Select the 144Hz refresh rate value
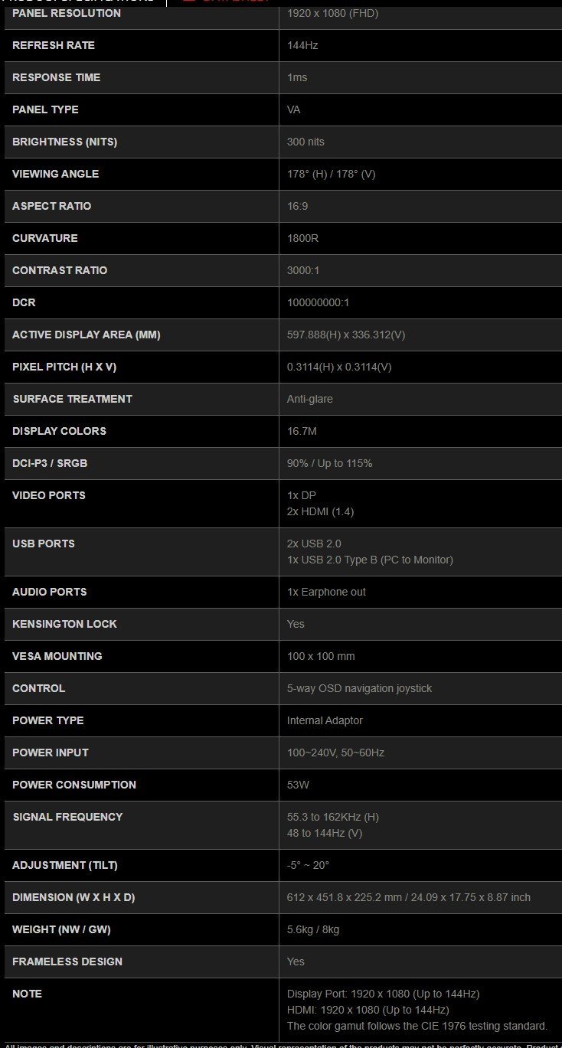 pyautogui.click(x=302, y=45)
